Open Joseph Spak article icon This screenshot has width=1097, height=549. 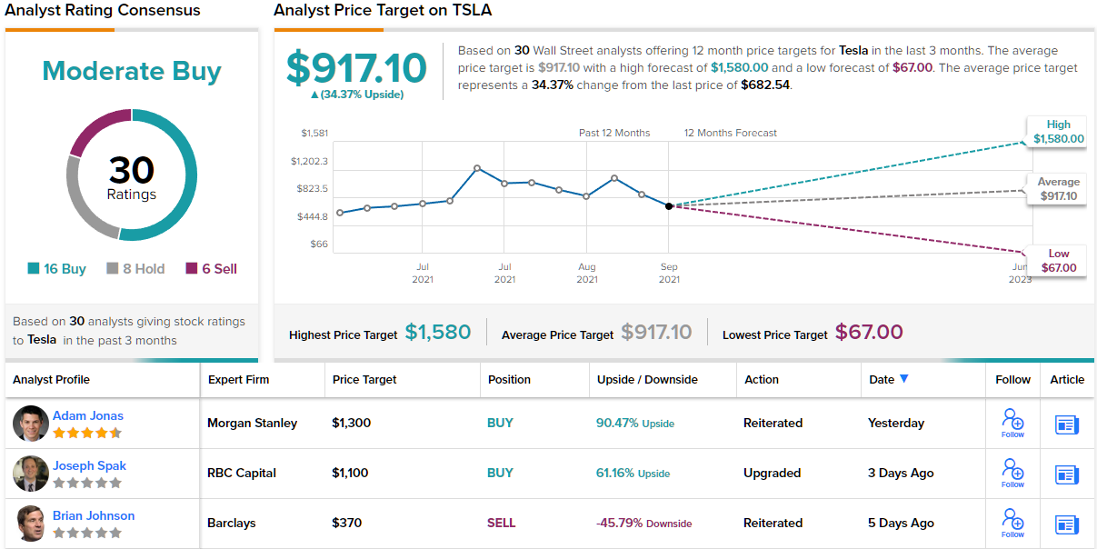pyautogui.click(x=1067, y=474)
